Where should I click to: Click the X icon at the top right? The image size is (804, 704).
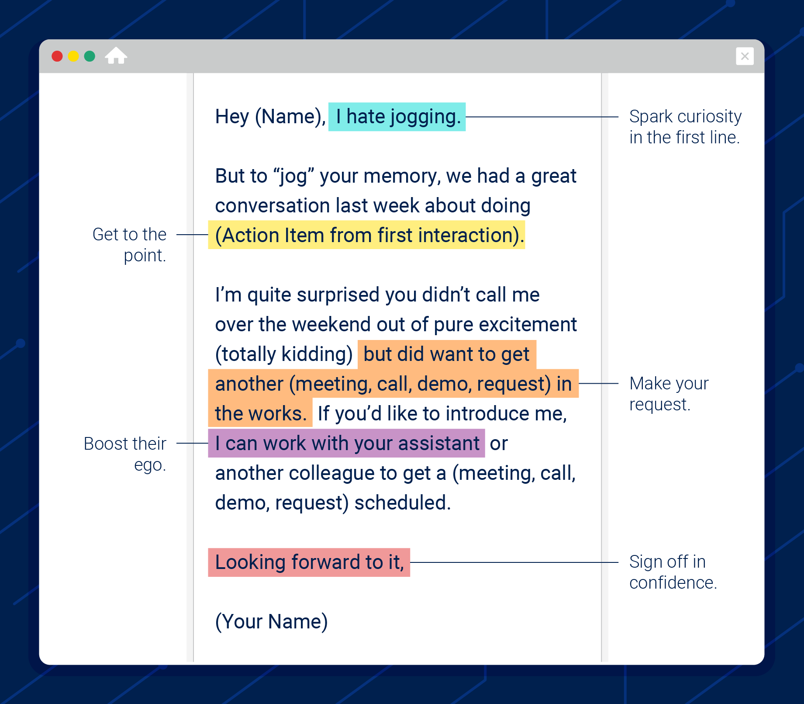745,56
